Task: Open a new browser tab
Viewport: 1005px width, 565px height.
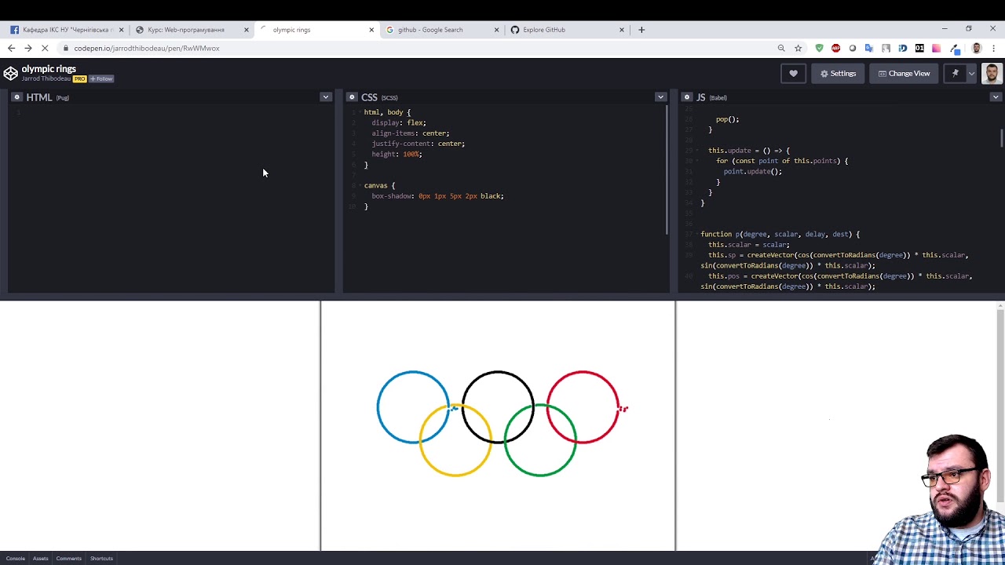Action: click(641, 30)
